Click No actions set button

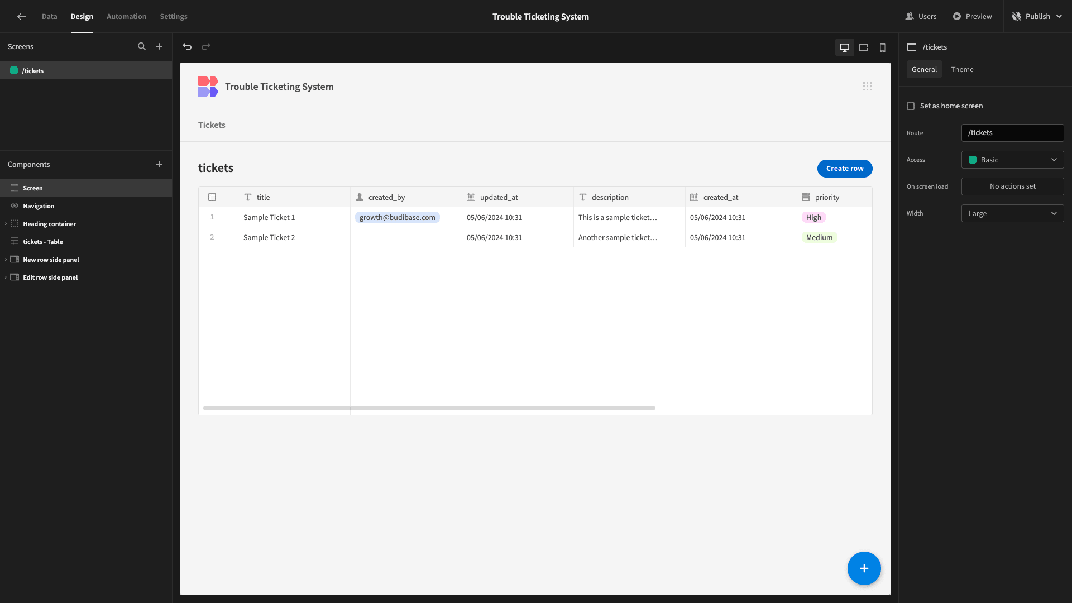coord(1013,186)
